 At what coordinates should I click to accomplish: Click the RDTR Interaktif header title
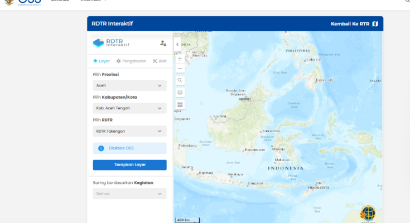pos(112,23)
